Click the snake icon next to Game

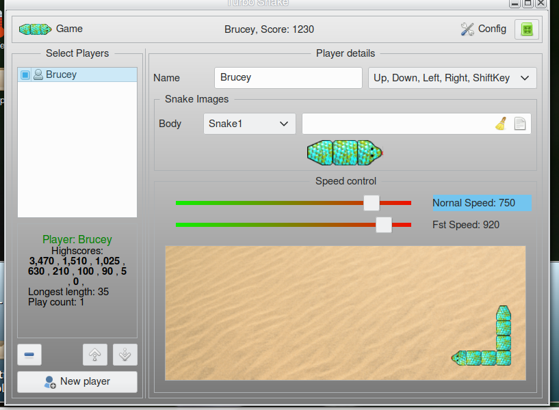click(x=36, y=29)
